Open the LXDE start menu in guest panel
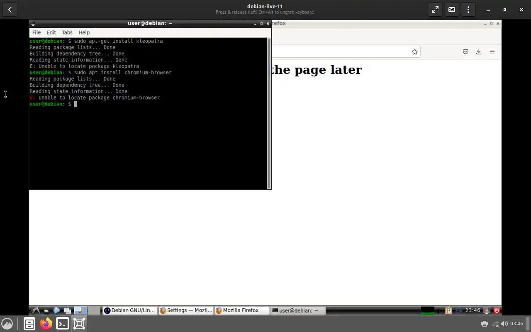This screenshot has width=531, height=332. coord(36,310)
